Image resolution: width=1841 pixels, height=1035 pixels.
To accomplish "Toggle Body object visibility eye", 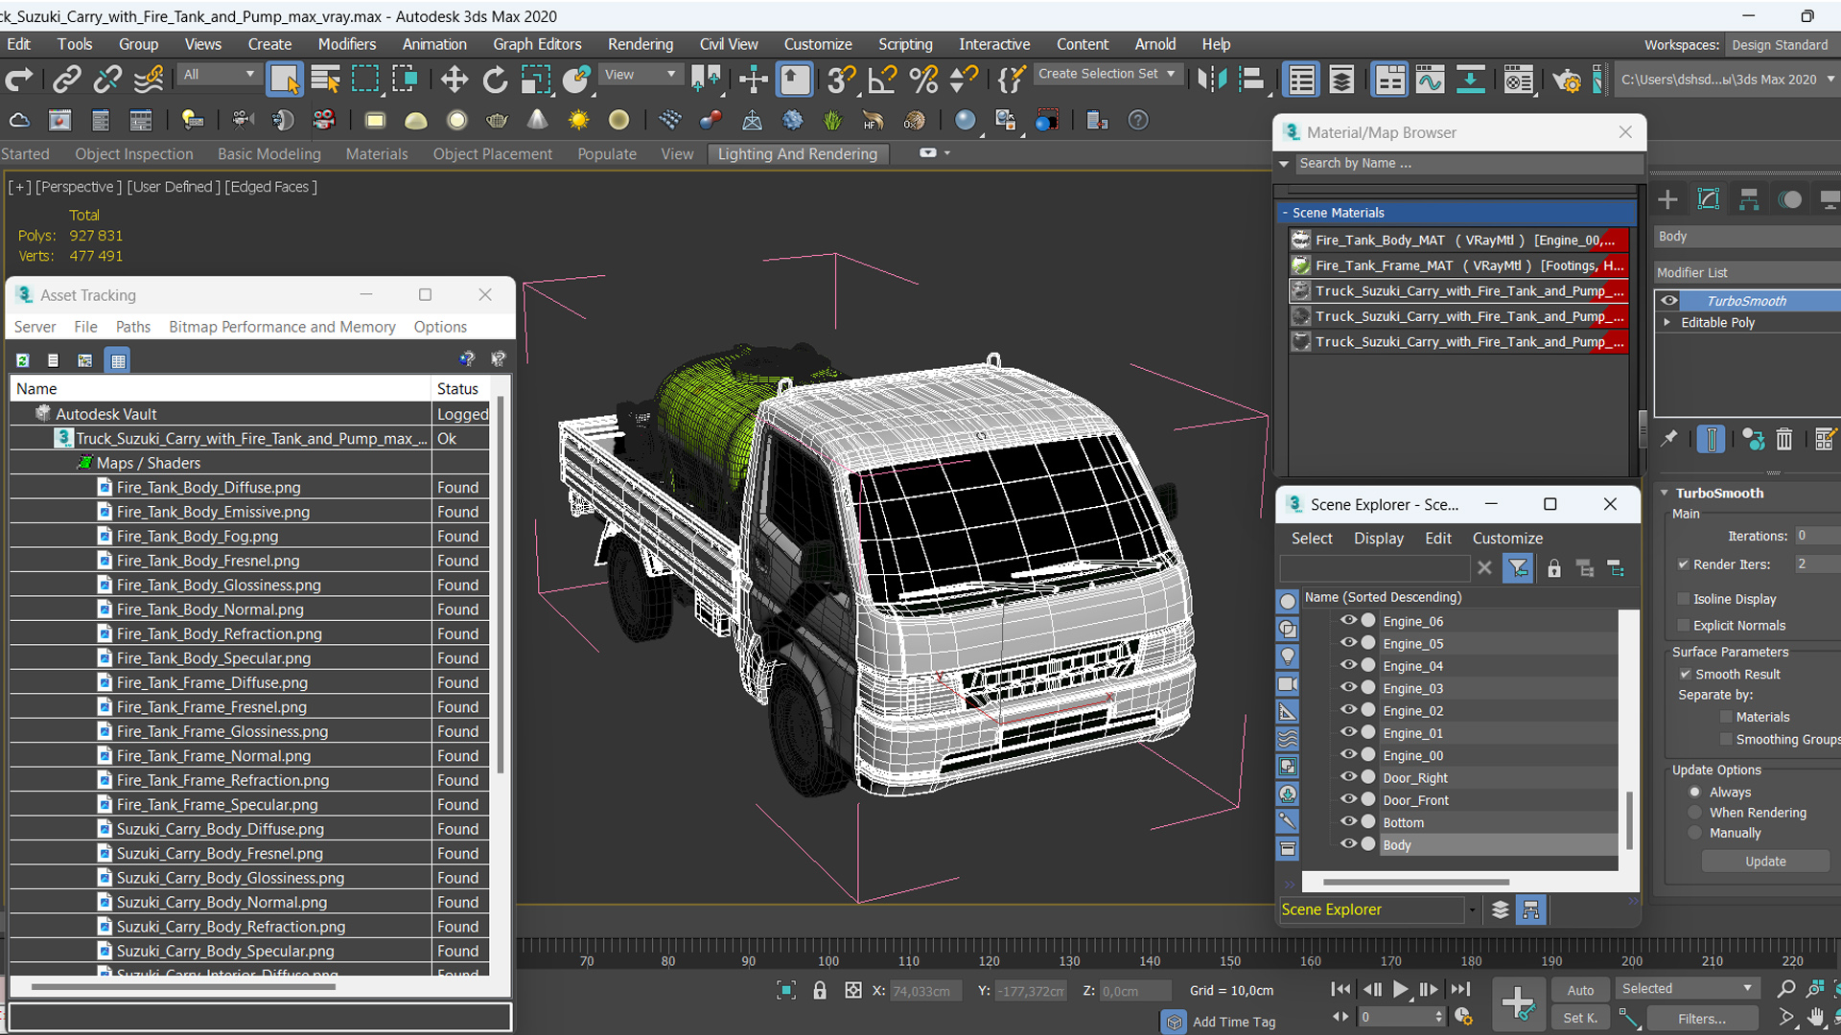I will (1348, 844).
